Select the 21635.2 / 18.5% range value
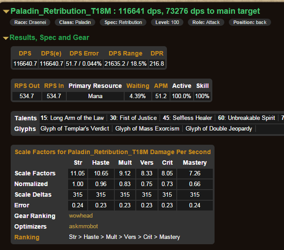 [125, 64]
